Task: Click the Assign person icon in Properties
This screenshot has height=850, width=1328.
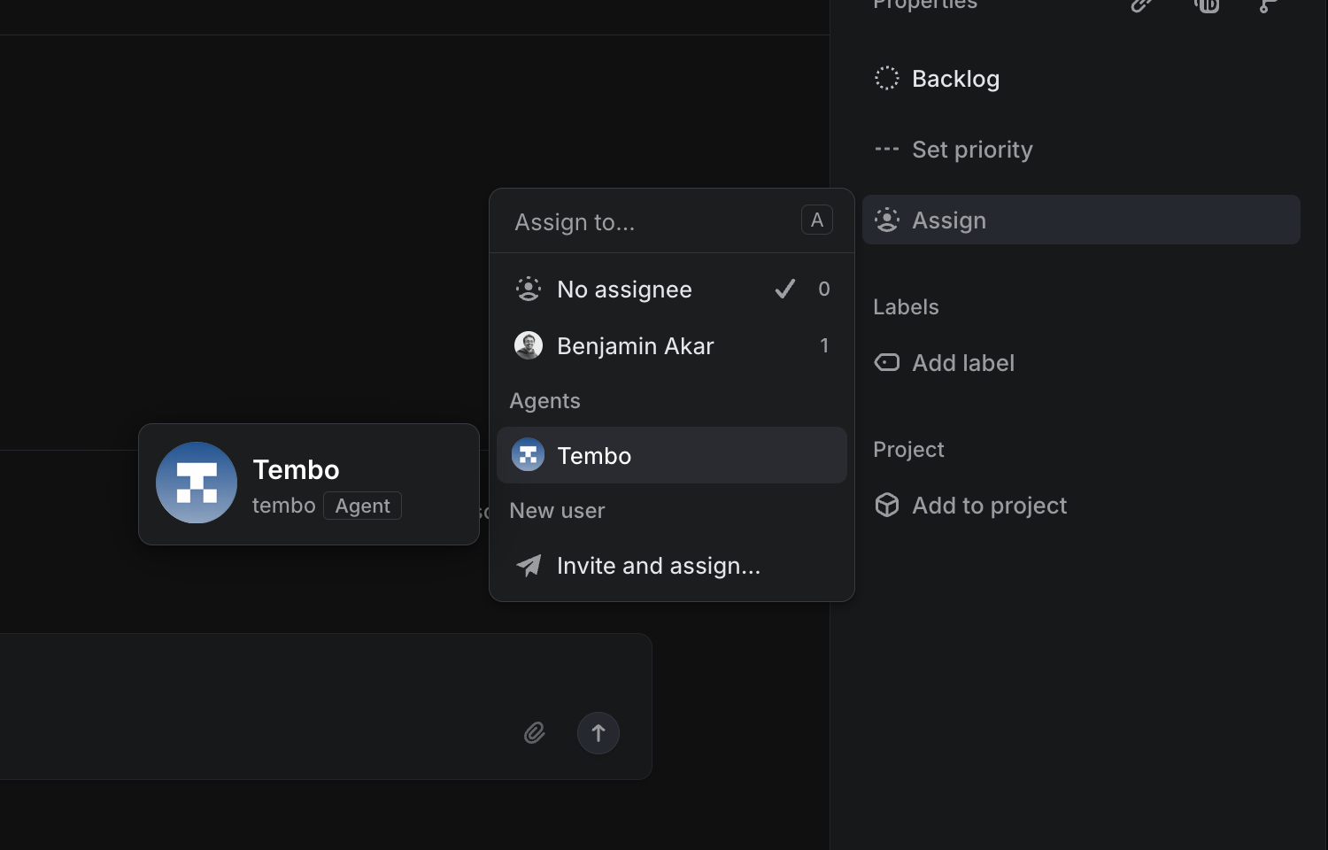Action: coord(887,220)
